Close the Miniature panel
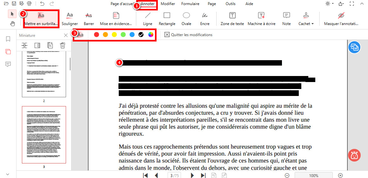Viewport: 368px width, 178px height. point(66,35)
